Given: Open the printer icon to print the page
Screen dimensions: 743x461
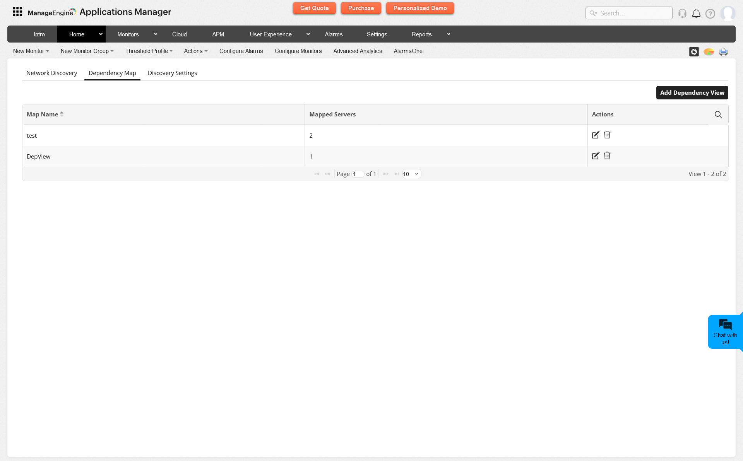Looking at the screenshot, I should pos(723,51).
